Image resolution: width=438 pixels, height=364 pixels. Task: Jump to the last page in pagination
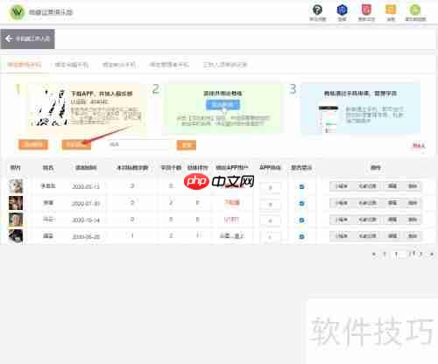pos(432,255)
